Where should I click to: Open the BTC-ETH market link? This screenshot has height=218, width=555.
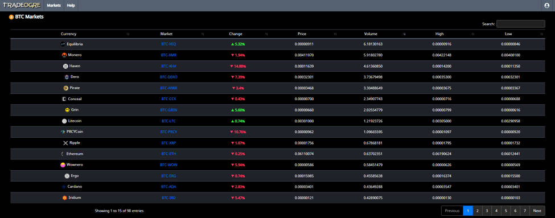tap(168, 154)
